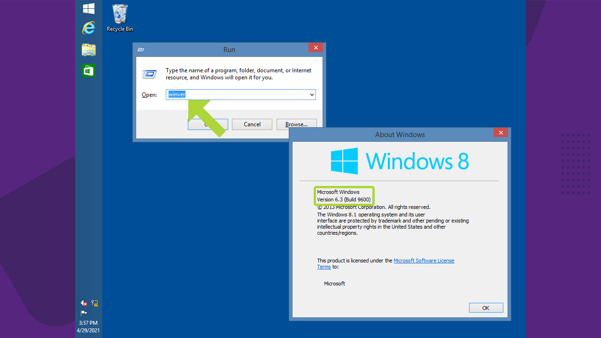
Task: Open the Windows Start button
Action: click(89, 8)
